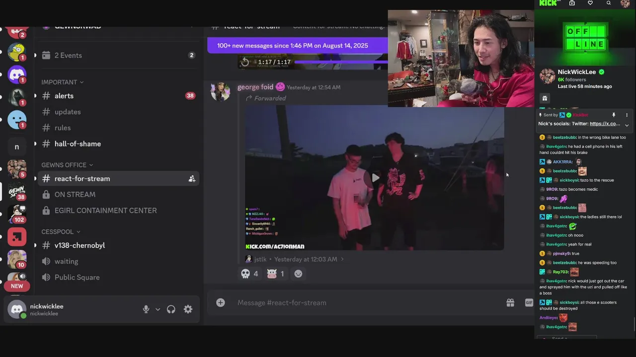
Task: Click the NickWickLee channel name
Action: (x=576, y=72)
